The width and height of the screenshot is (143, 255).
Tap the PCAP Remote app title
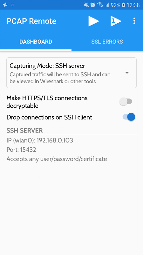31,21
